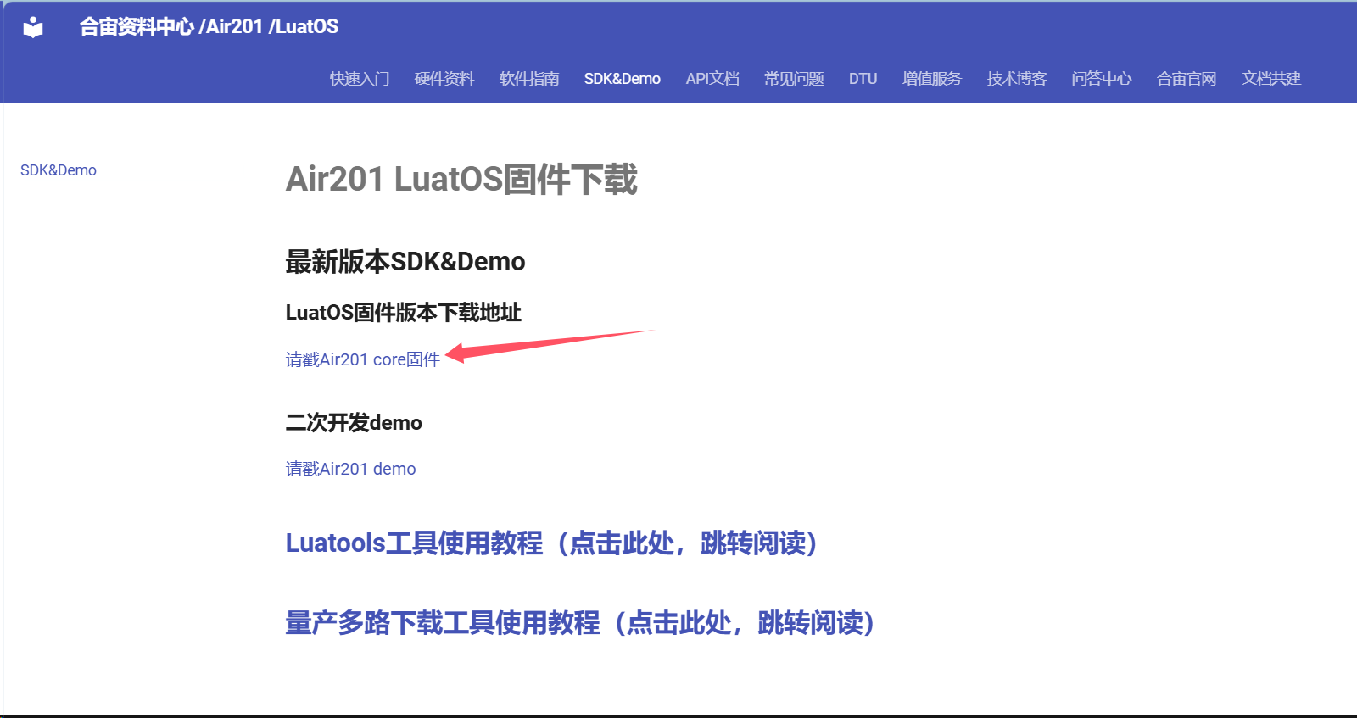
Task: Open the 请戳Air201 demo link
Action: point(351,469)
